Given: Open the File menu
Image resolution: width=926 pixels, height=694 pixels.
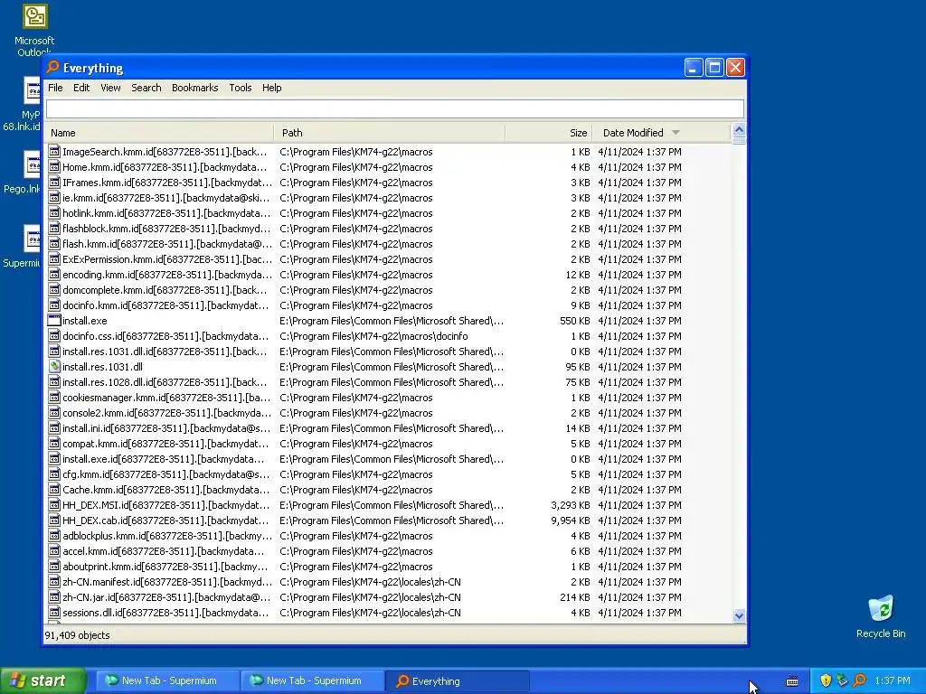Looking at the screenshot, I should coord(55,88).
